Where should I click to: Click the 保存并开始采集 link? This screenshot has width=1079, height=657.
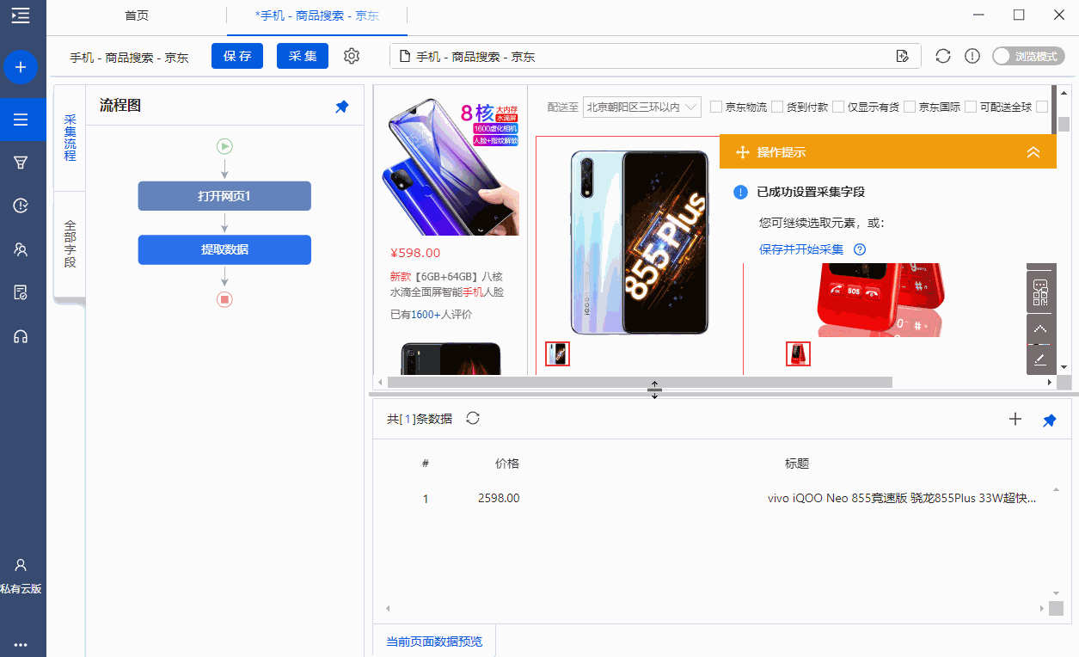[x=801, y=249]
